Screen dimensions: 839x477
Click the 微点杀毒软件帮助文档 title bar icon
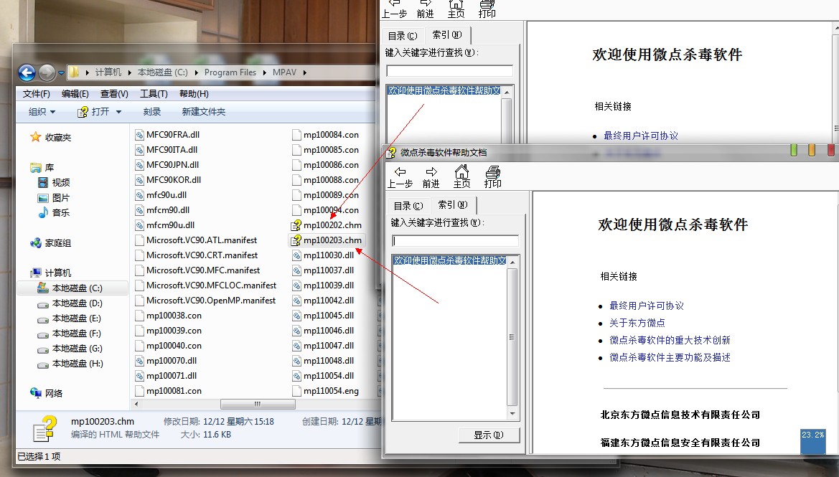[x=391, y=152]
